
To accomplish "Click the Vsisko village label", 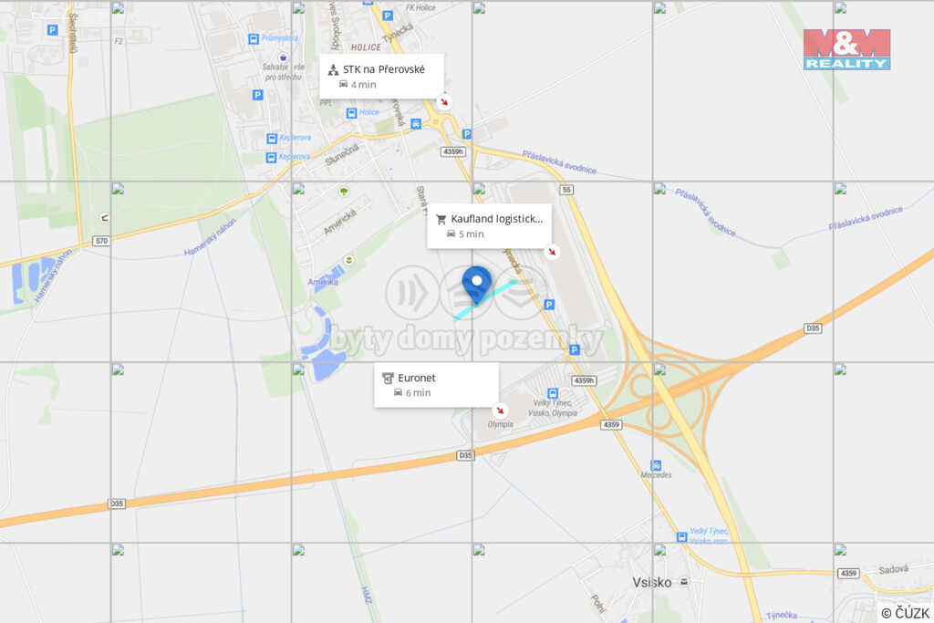I will point(651,582).
